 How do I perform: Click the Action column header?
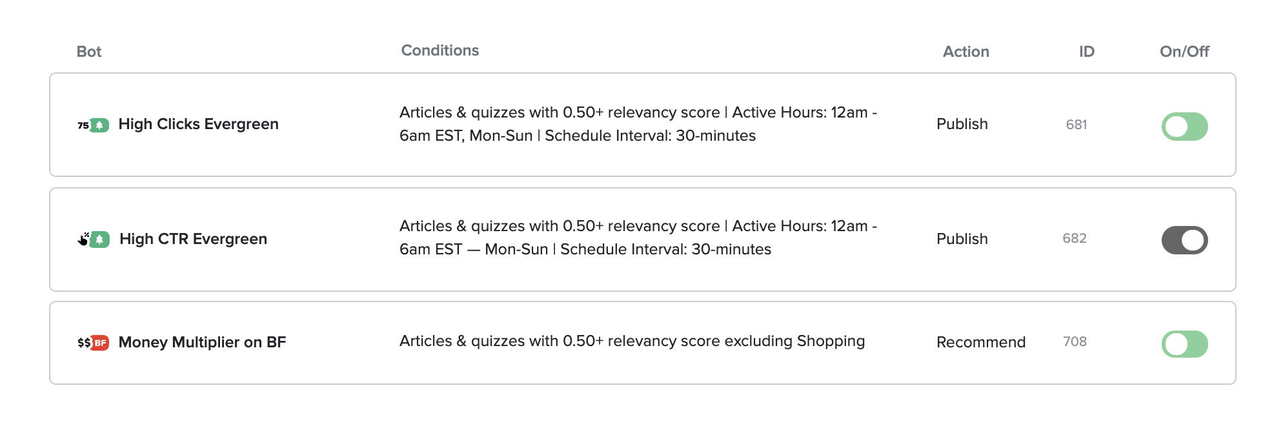(x=965, y=52)
